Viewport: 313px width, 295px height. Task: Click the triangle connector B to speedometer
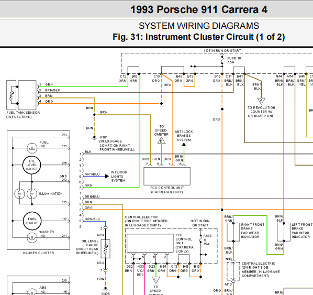(x=161, y=141)
